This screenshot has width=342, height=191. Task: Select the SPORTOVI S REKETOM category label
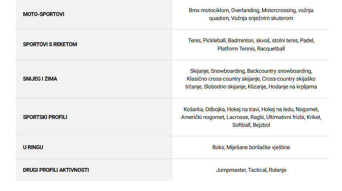(50, 44)
